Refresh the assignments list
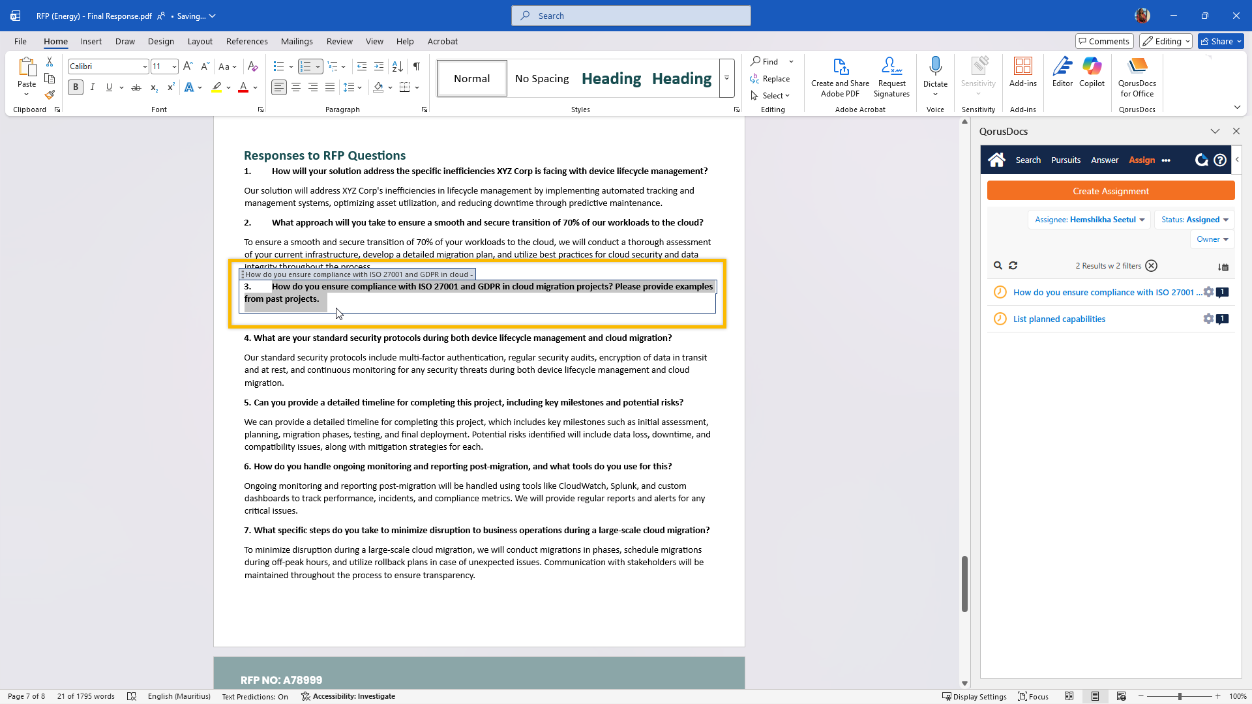This screenshot has width=1252, height=704. tap(1013, 265)
